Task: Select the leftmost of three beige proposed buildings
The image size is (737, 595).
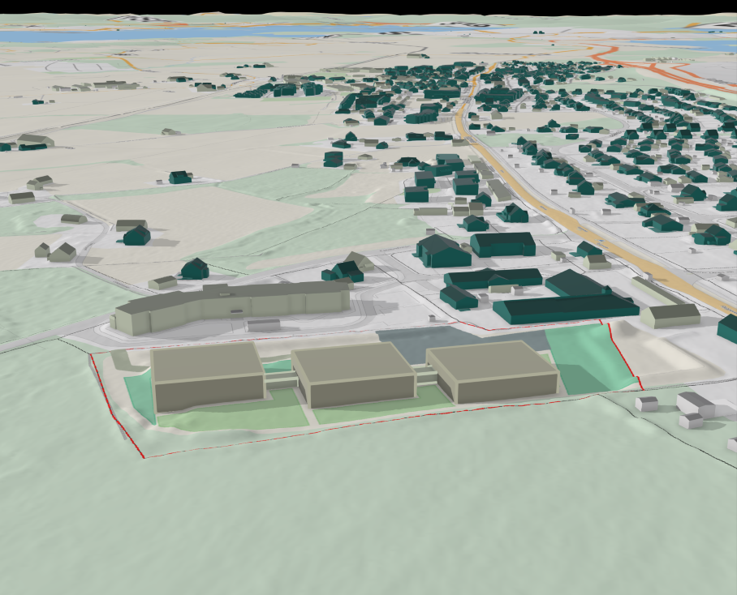Action: pyautogui.click(x=209, y=377)
